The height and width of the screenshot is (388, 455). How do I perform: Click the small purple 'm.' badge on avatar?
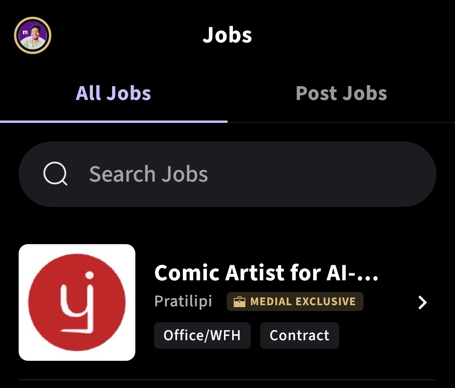point(26,33)
